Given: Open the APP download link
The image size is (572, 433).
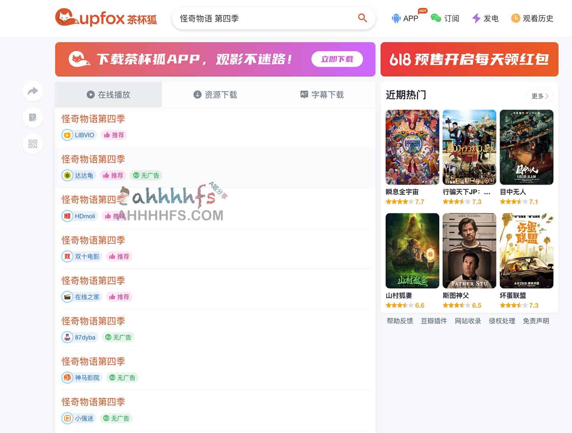Looking at the screenshot, I should coord(405,18).
